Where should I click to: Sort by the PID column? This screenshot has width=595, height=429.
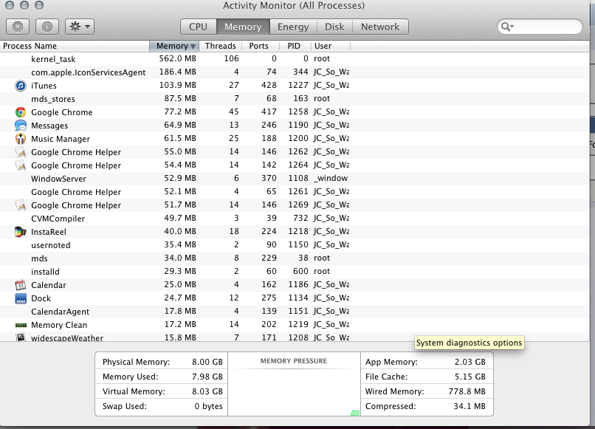click(294, 46)
